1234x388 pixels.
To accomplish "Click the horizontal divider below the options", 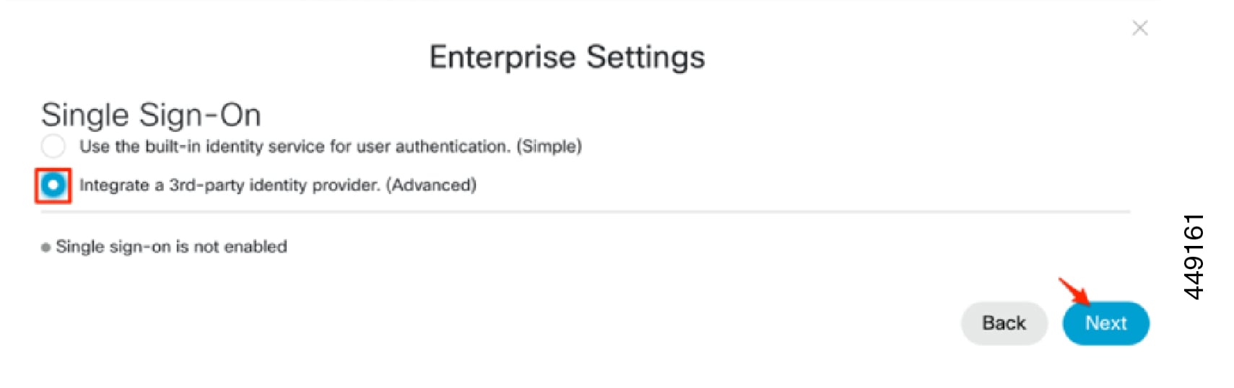I will point(585,212).
